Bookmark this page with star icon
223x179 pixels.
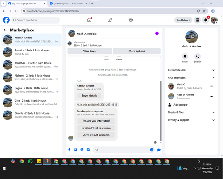(x=204, y=11)
